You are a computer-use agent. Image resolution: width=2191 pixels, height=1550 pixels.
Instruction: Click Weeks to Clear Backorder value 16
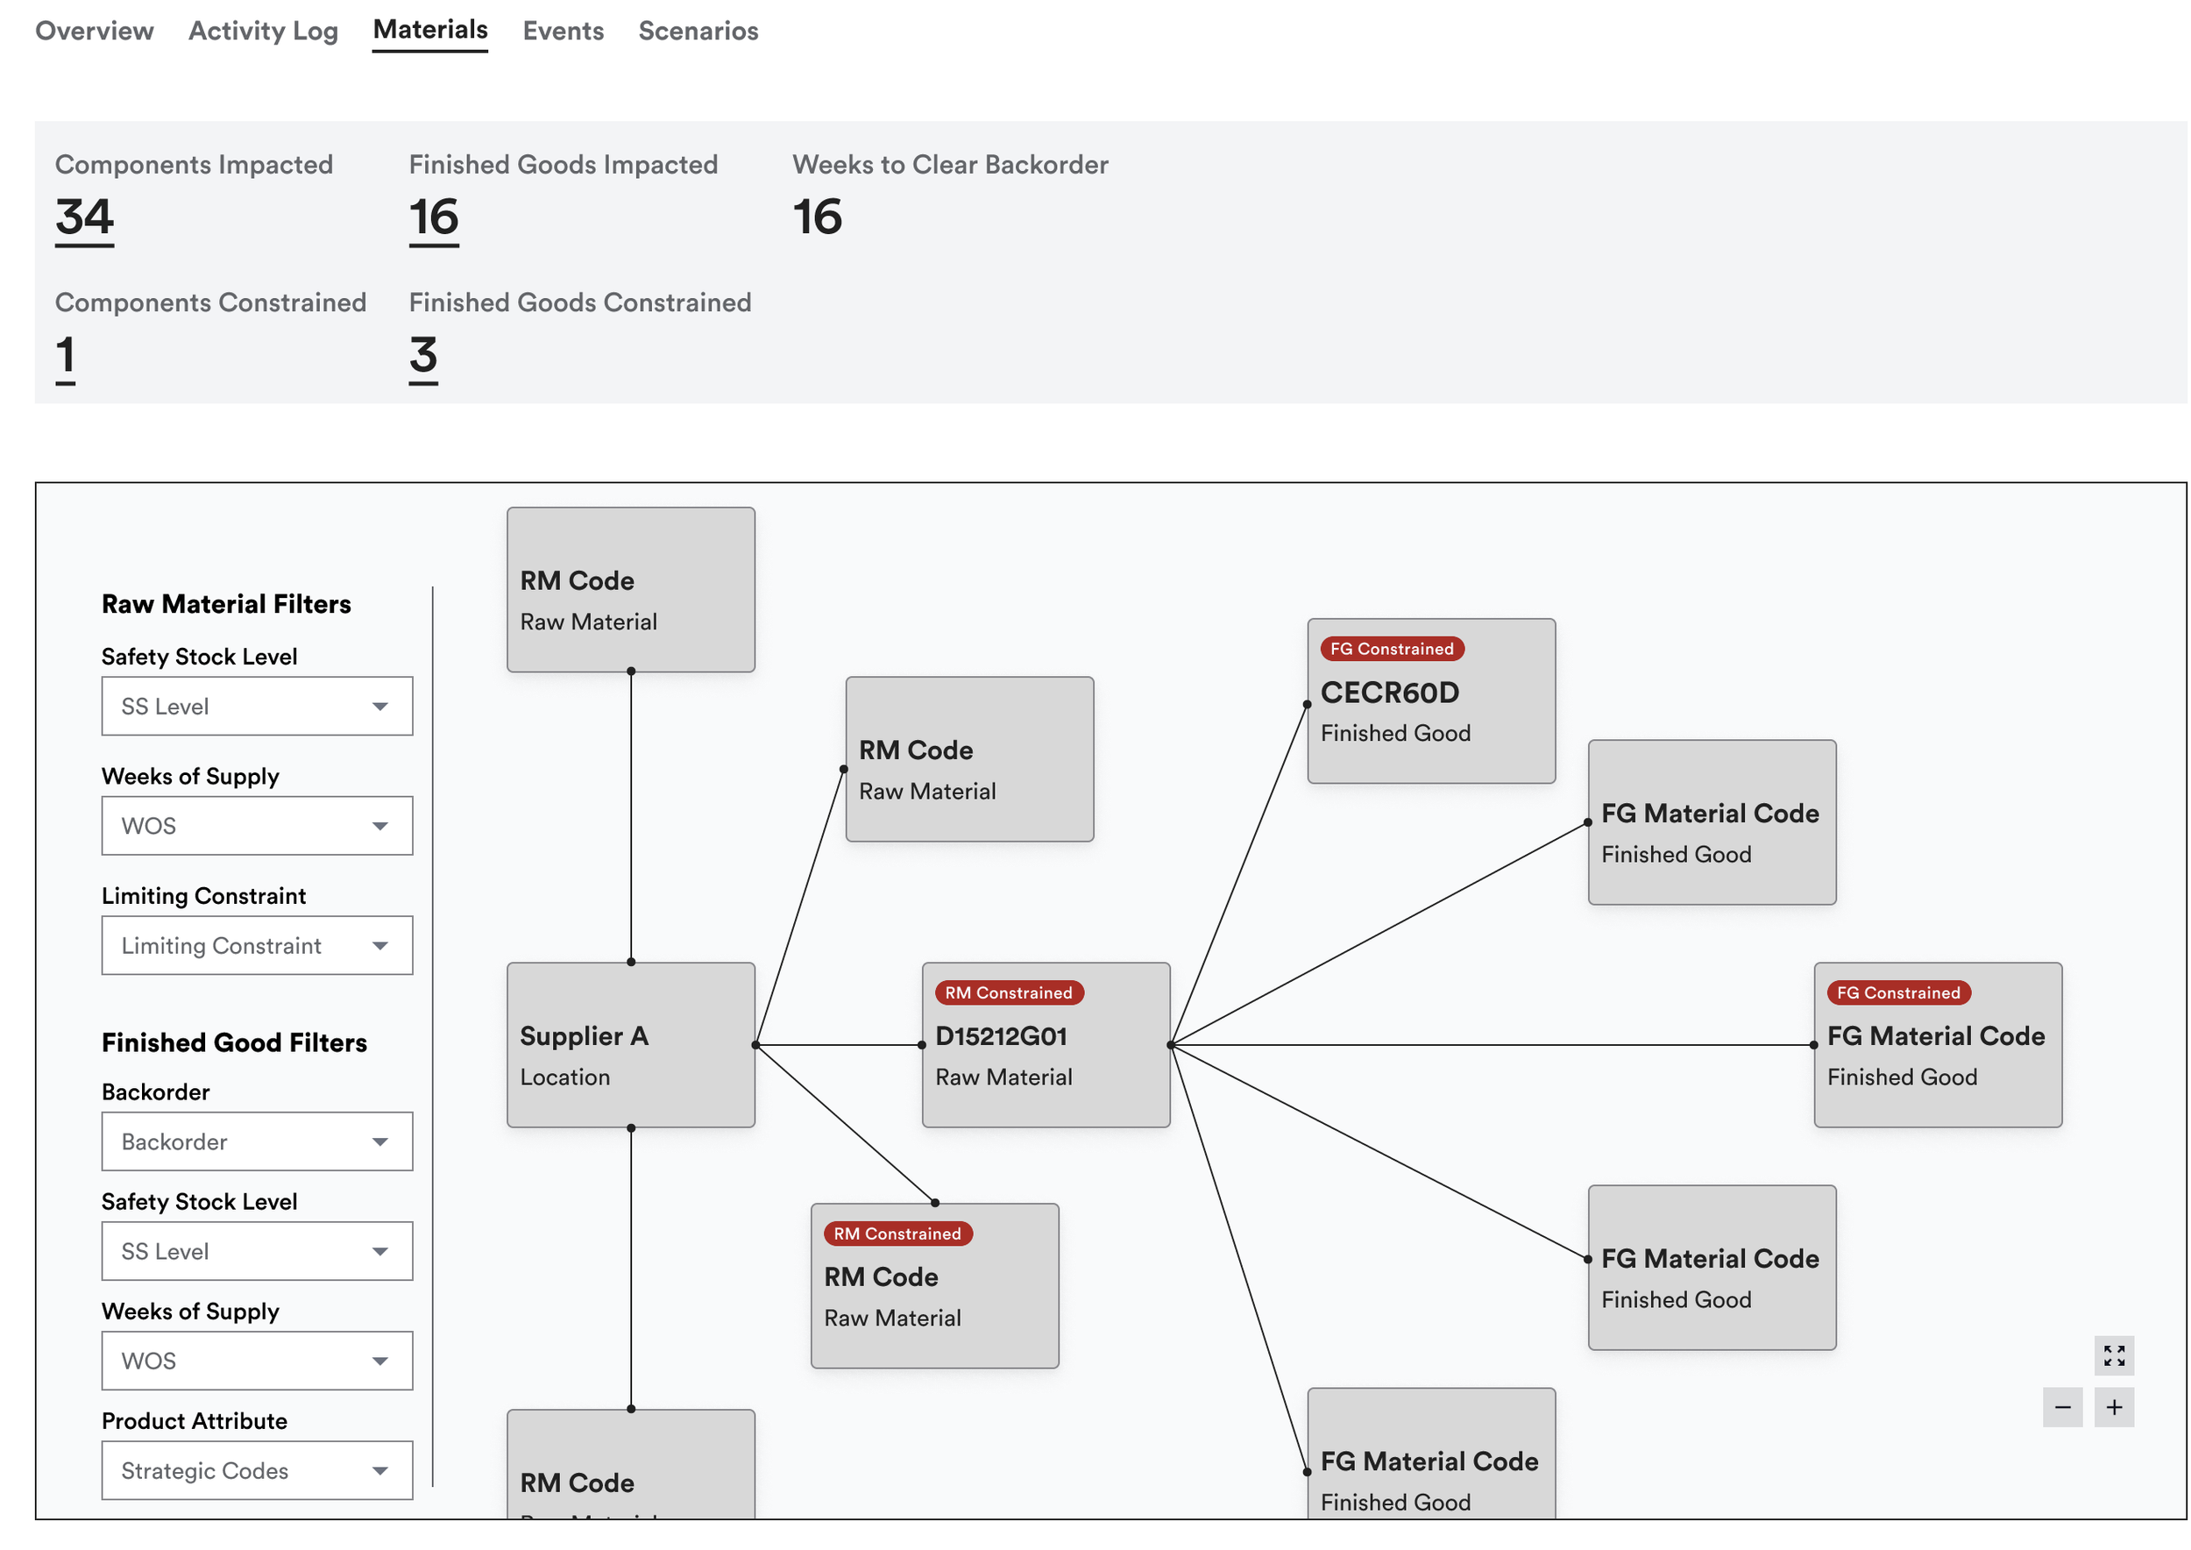818,217
